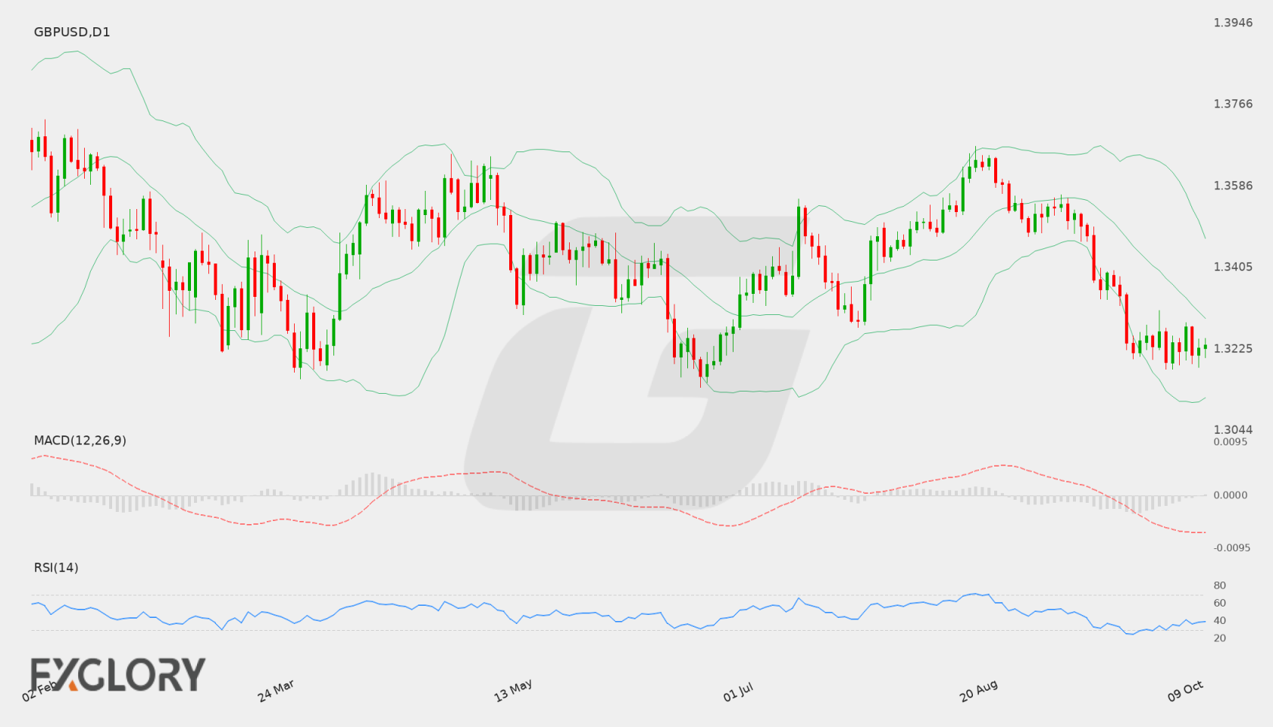1273x727 pixels.
Task: Select the MACD(12,26,9) indicator label
Action: tap(80, 440)
